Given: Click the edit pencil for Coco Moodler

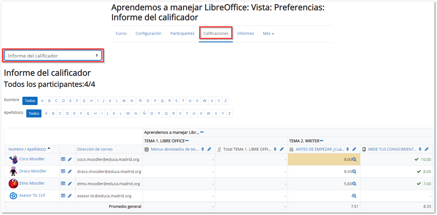Looking at the screenshot, I should [x=70, y=159].
